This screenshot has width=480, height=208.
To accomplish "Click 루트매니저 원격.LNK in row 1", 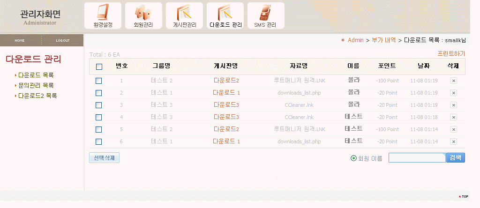I will coord(300,81).
